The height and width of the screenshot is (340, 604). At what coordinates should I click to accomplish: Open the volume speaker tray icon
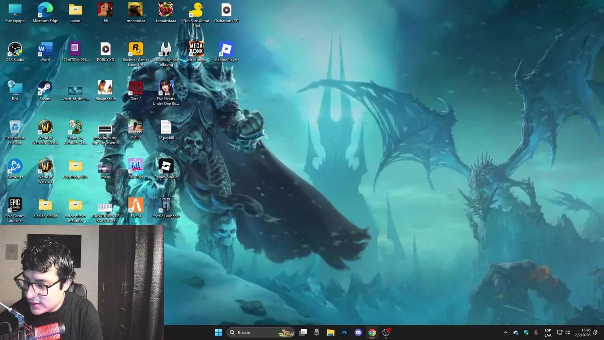567,332
